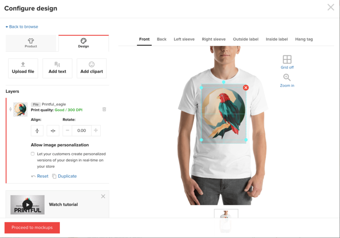The height and width of the screenshot is (238, 340).
Task: Select the Product tab
Action: (31, 43)
